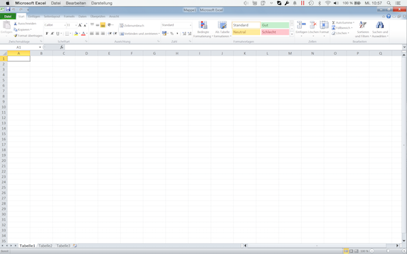Toggle highlighted bottom align button
Screen dimensions: 407x254
103,25
